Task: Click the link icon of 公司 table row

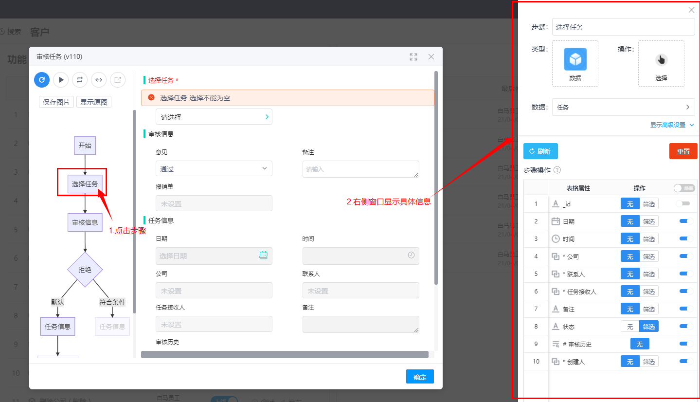Action: [x=556, y=256]
